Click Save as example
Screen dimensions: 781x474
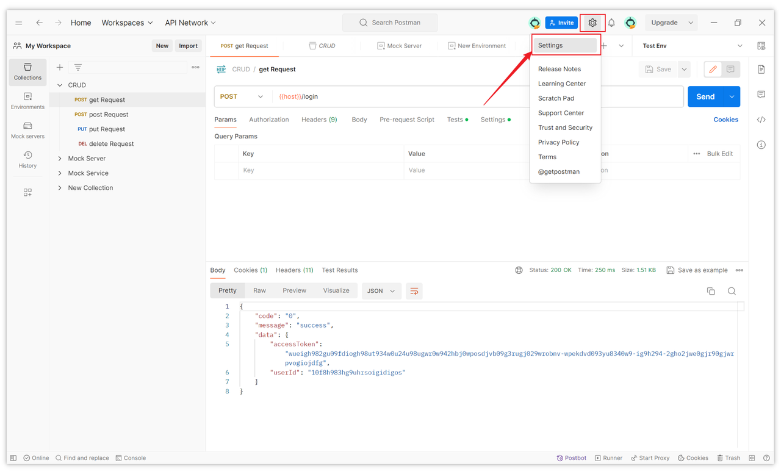coord(697,270)
